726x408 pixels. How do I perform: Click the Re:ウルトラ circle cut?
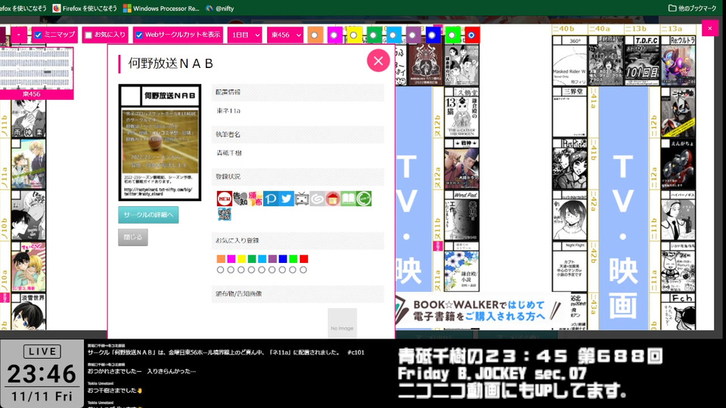[x=678, y=60]
